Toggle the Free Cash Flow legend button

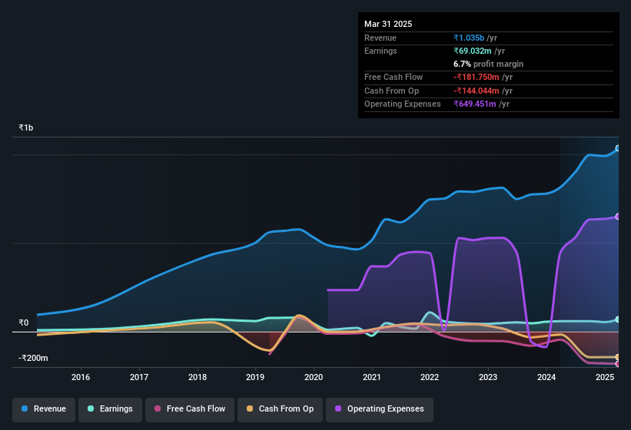pos(190,409)
